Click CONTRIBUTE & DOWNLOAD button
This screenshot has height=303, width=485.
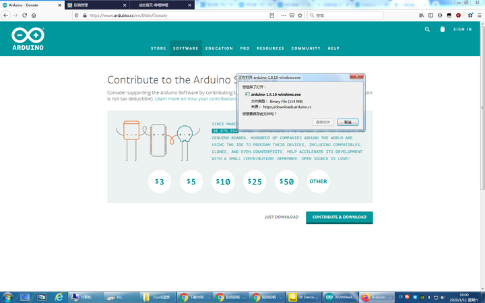coord(339,217)
